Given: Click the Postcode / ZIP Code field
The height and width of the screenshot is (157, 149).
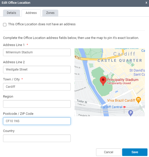Looking at the screenshot, I should 37,121.
